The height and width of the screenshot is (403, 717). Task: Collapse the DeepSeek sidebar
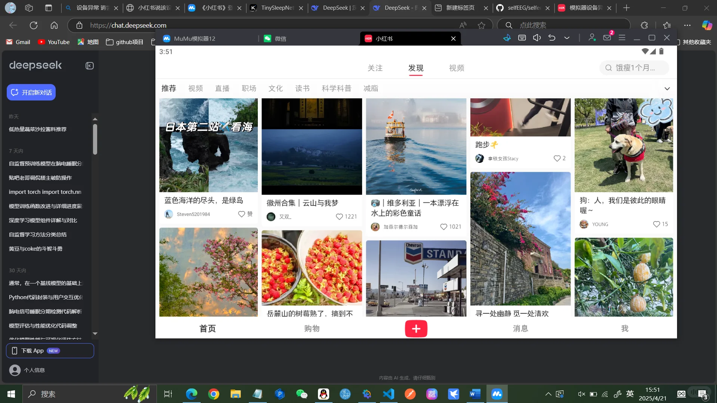coord(90,66)
